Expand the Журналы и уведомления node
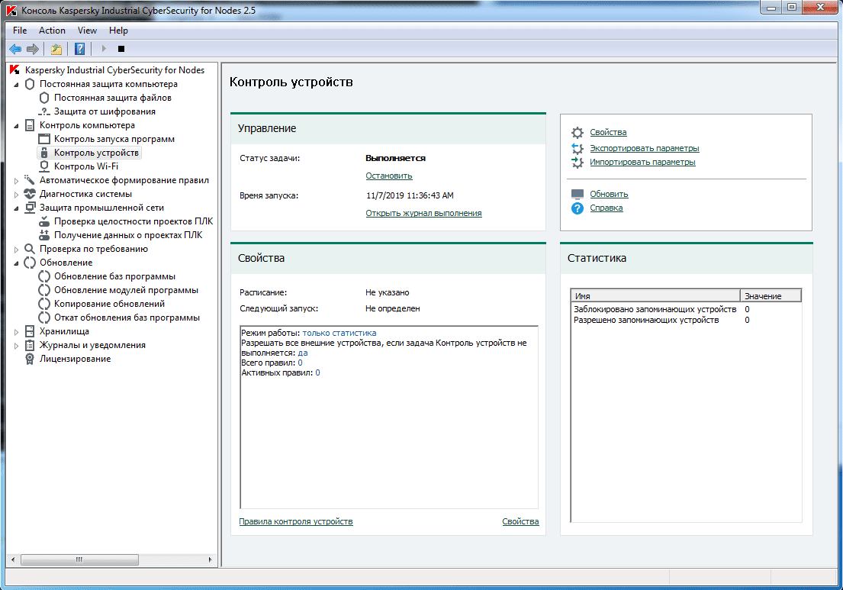The image size is (843, 590). coord(15,345)
